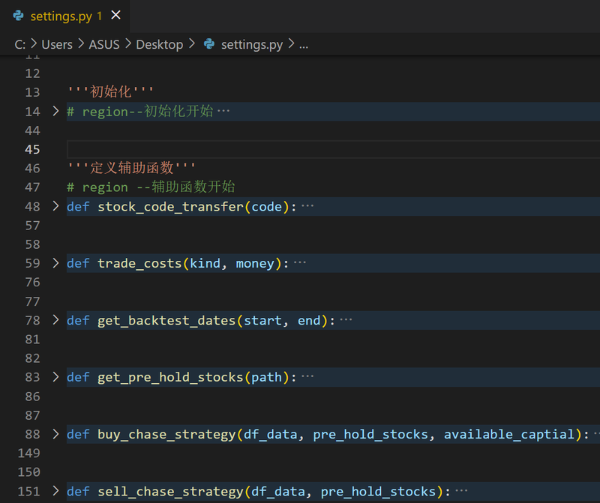
Task: Close the settings.py tab
Action: (115, 15)
